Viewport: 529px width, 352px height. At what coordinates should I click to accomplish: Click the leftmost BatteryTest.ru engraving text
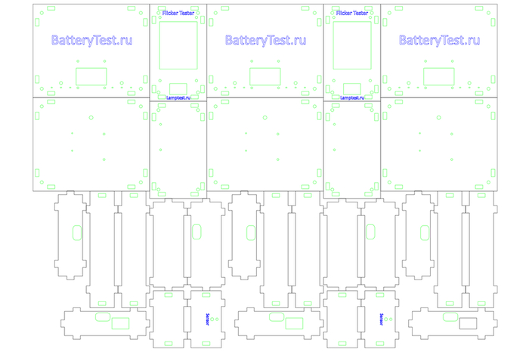(91, 40)
